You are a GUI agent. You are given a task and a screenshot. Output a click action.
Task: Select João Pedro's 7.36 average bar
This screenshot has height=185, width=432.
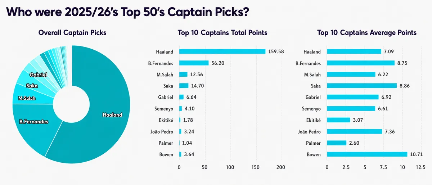click(x=354, y=132)
